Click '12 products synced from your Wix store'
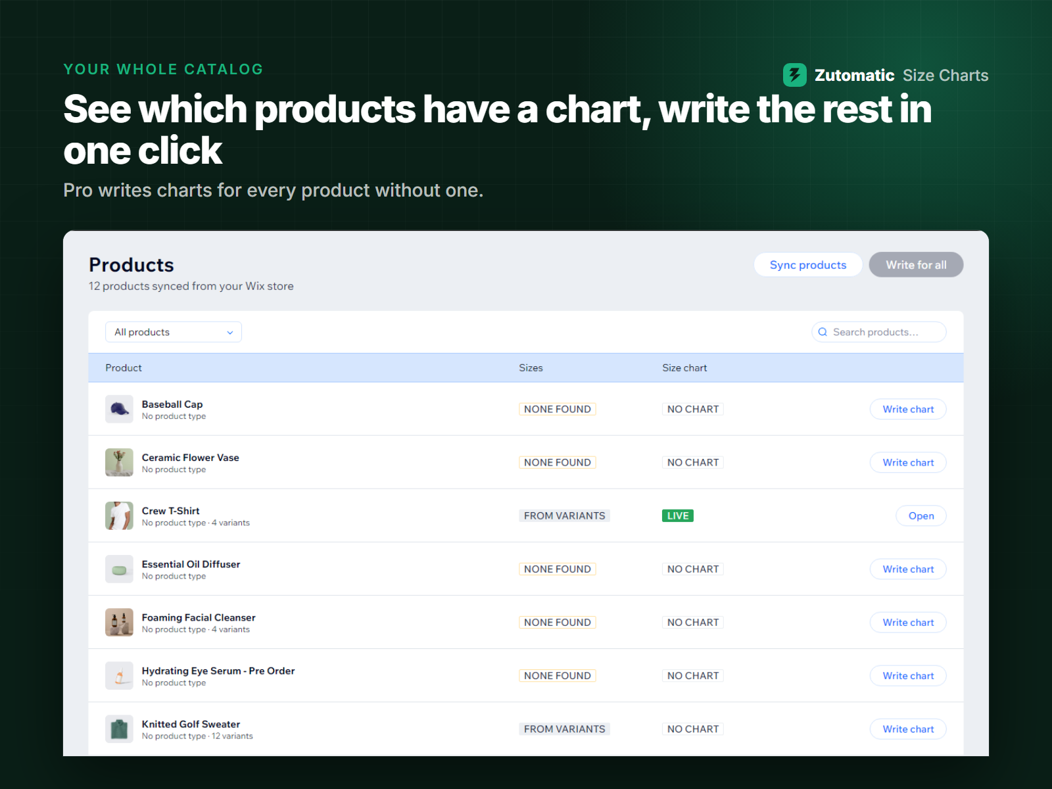This screenshot has height=789, width=1052. [x=191, y=286]
